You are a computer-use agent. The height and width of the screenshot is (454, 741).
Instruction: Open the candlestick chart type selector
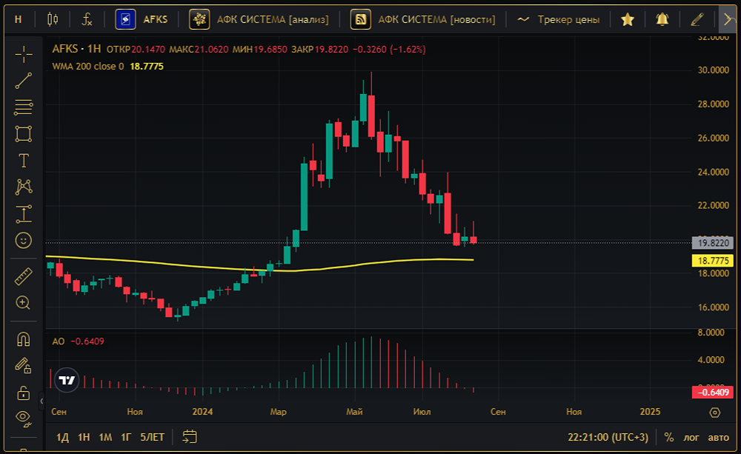[x=53, y=19]
